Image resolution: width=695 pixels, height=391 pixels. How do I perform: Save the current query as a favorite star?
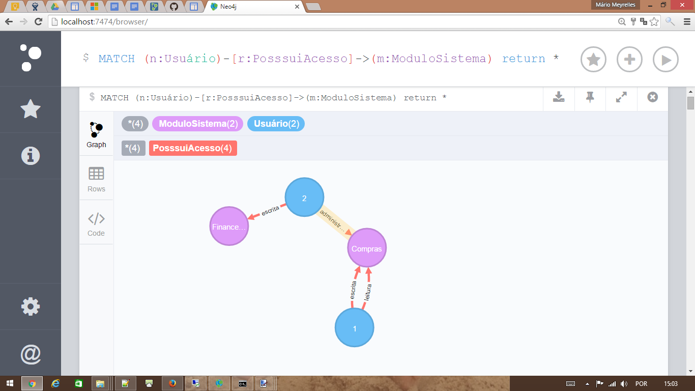593,59
